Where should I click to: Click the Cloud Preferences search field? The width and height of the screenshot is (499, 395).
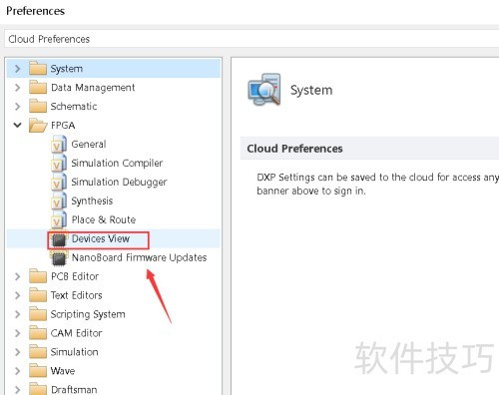pyautogui.click(x=251, y=39)
